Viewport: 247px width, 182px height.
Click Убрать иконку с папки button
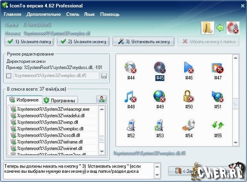pos(209,41)
